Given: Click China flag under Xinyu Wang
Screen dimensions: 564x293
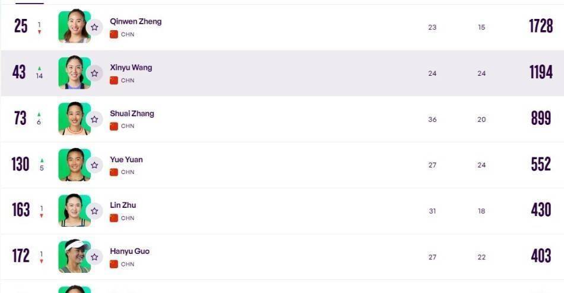Looking at the screenshot, I should [114, 81].
